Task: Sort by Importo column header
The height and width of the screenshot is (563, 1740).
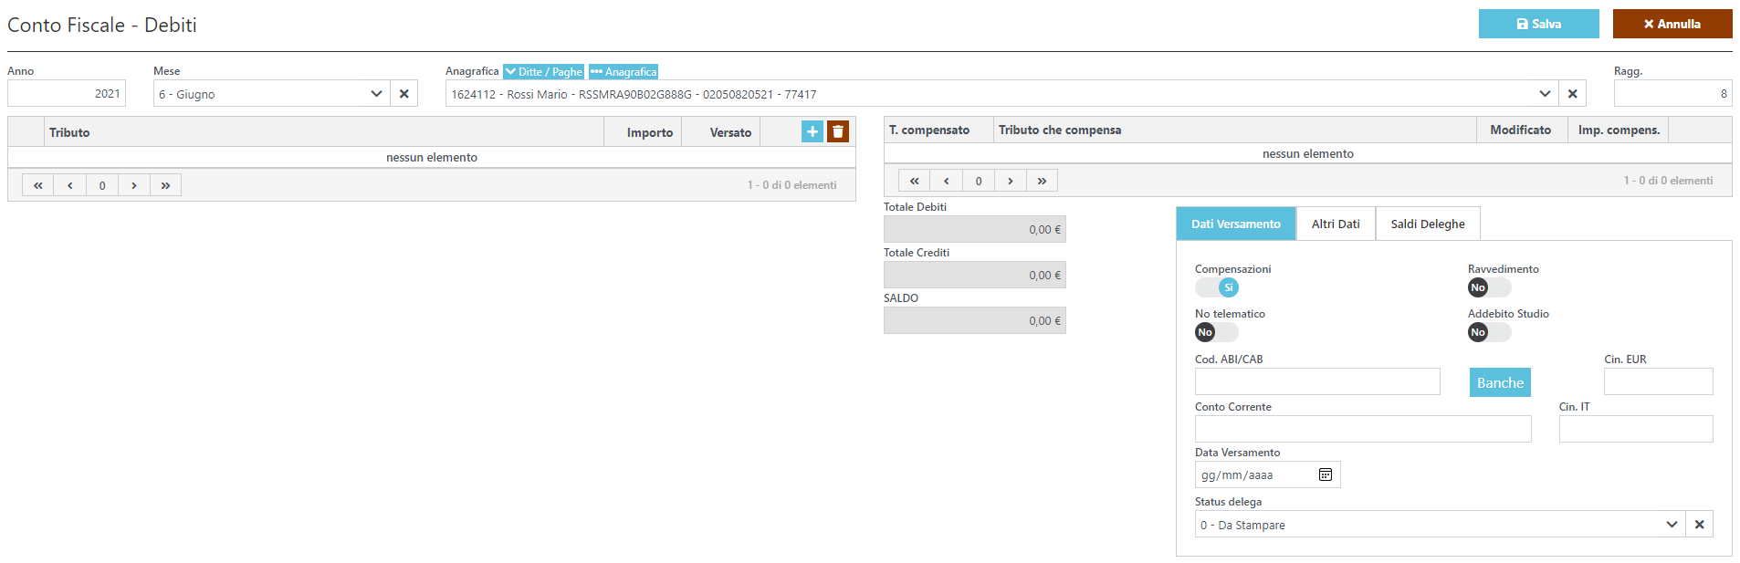Action: tap(644, 132)
